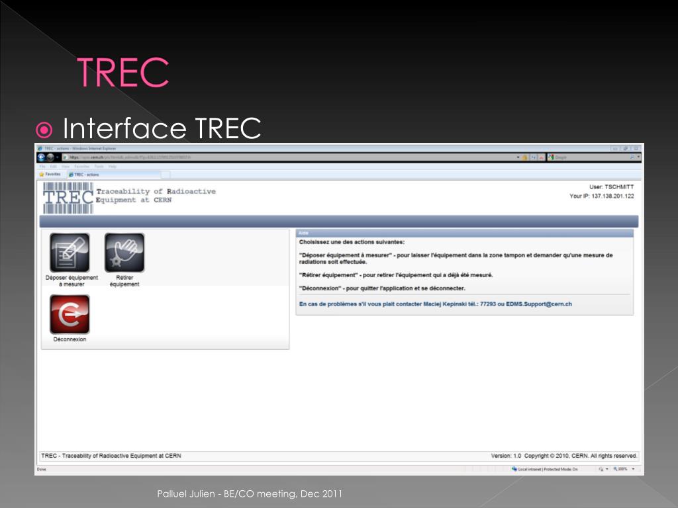Open the search provider dropdown arrow
This screenshot has width=678, height=508.
[639, 157]
